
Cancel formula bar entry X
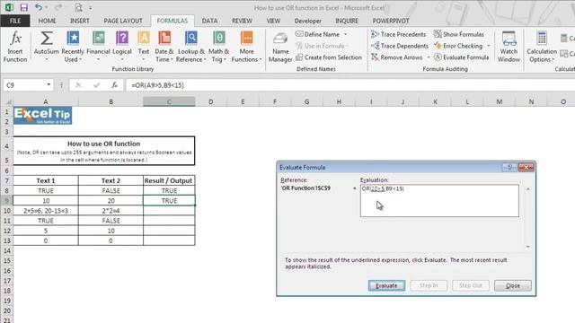coord(78,85)
